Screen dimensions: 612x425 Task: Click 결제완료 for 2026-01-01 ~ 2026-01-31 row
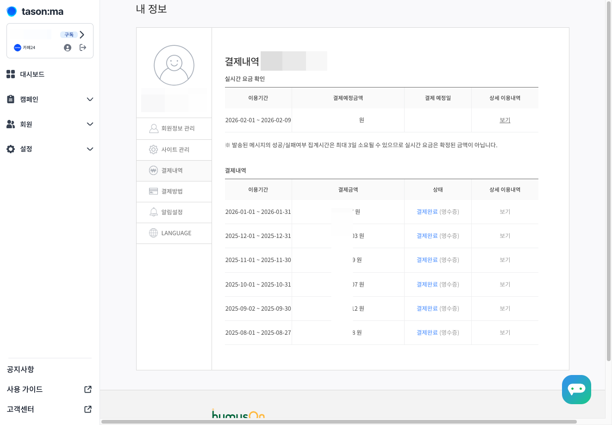(427, 212)
